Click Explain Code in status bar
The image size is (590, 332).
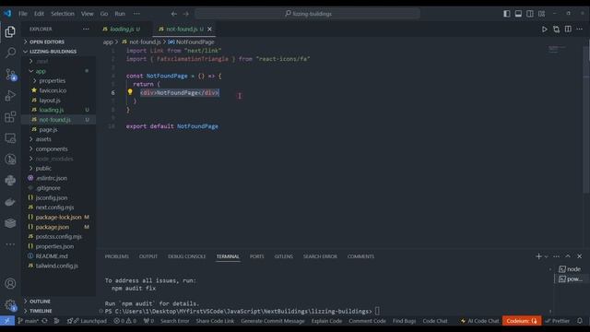tap(326, 321)
